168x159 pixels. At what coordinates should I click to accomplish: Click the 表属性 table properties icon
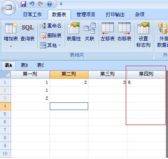click(x=74, y=28)
